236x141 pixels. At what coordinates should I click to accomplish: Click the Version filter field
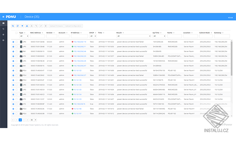(x=52, y=36)
